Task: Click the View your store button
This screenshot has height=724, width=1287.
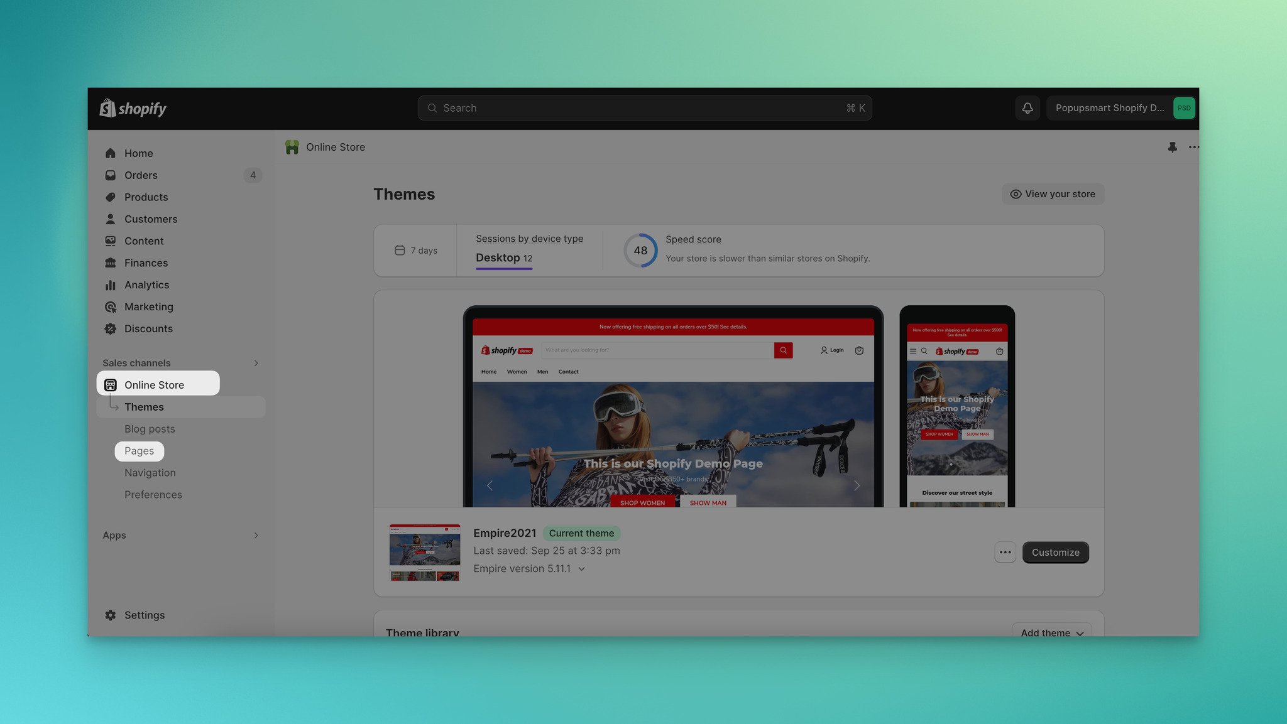Action: coord(1053,194)
